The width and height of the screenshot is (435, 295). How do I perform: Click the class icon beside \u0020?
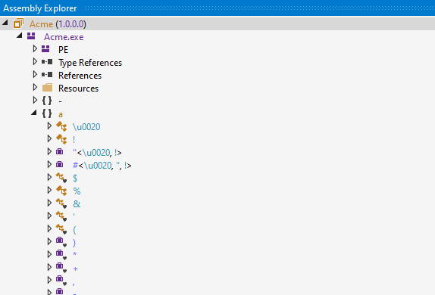click(61, 126)
